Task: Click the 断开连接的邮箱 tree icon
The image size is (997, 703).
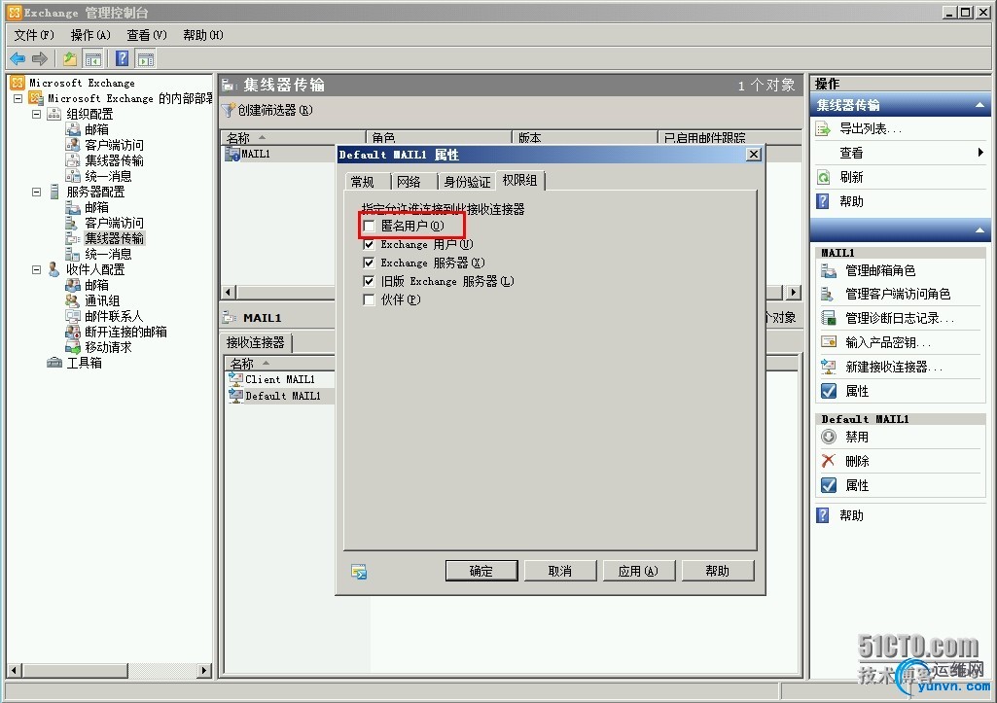Action: coord(73,332)
